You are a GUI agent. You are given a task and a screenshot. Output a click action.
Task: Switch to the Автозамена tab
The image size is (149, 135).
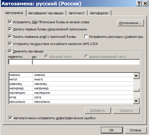pos(14,13)
